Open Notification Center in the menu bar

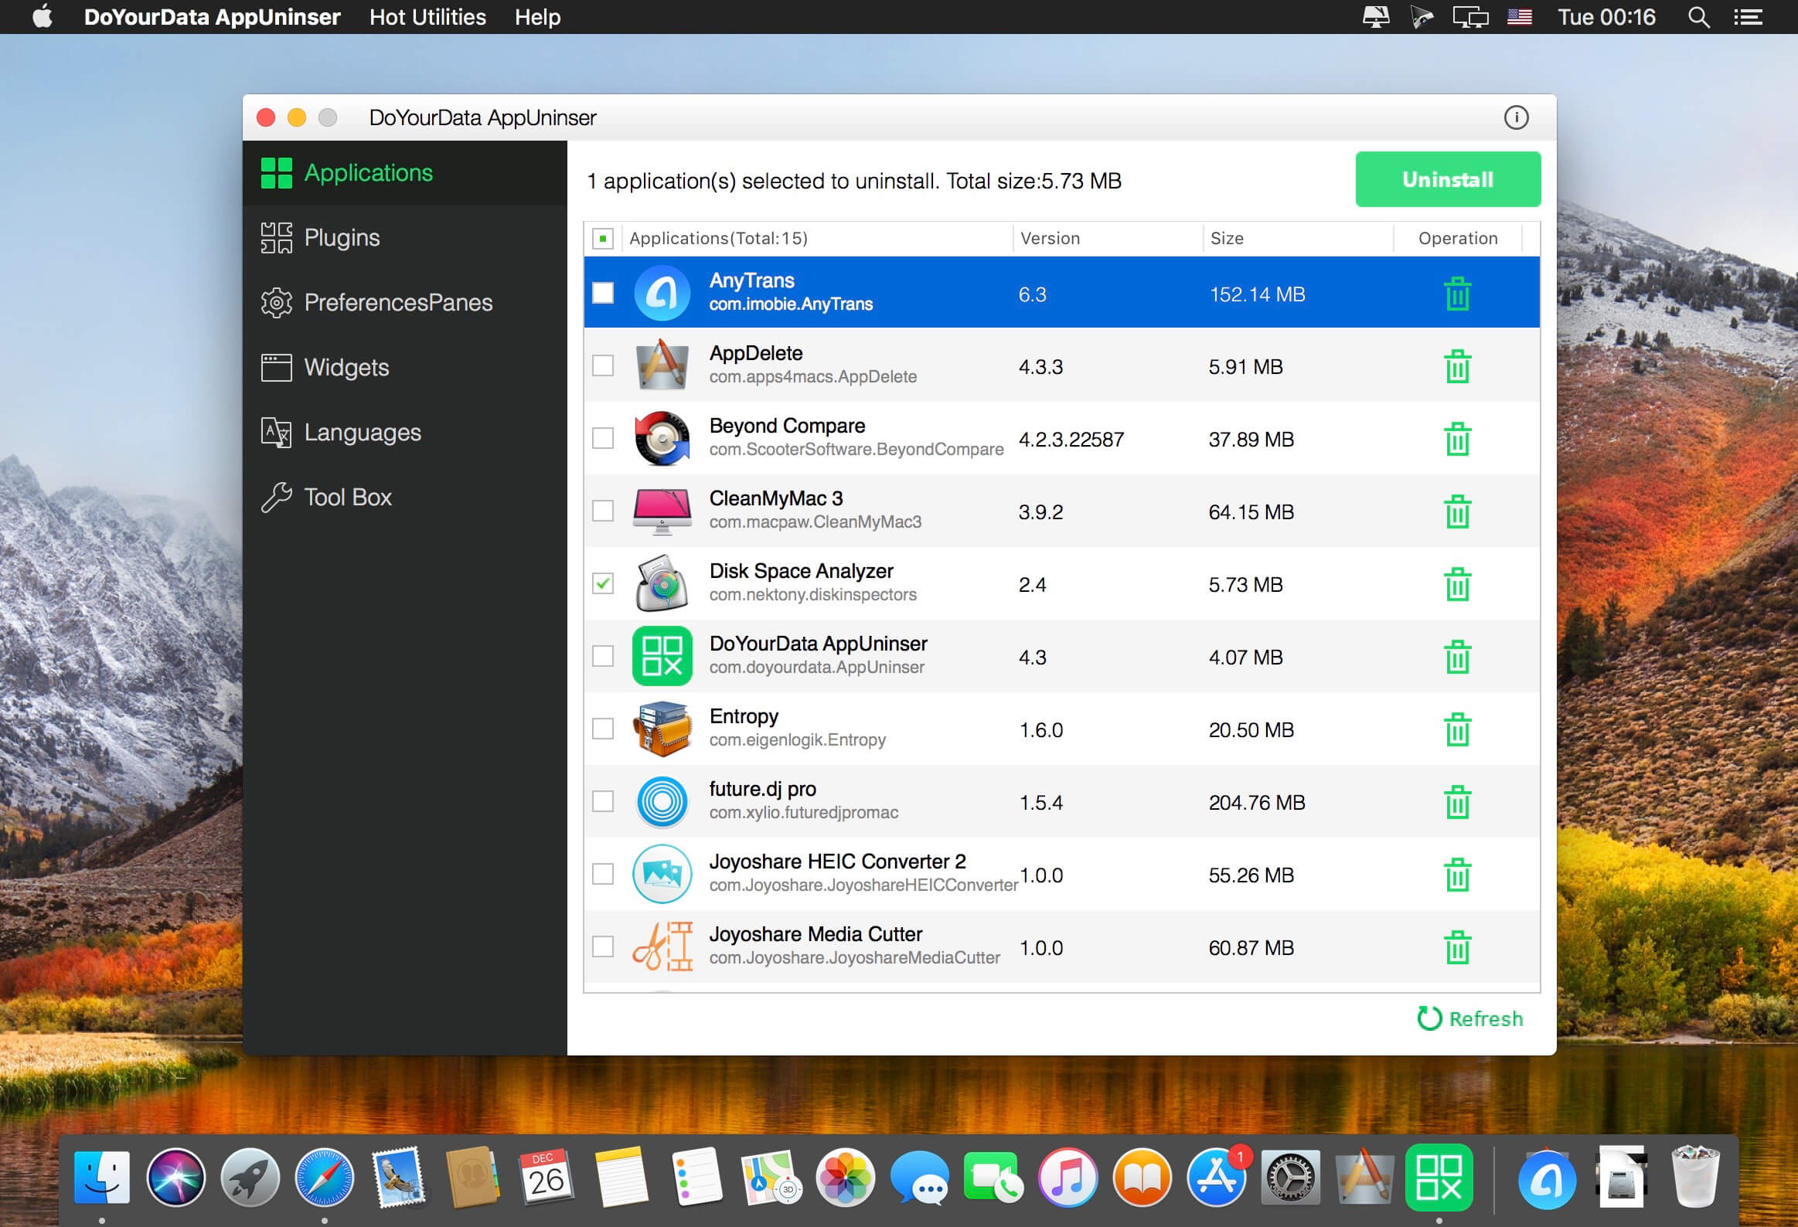pyautogui.click(x=1748, y=17)
